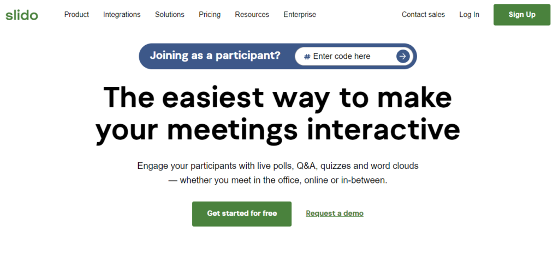Open the Integrations menu
The width and height of the screenshot is (559, 256).
[x=122, y=15]
